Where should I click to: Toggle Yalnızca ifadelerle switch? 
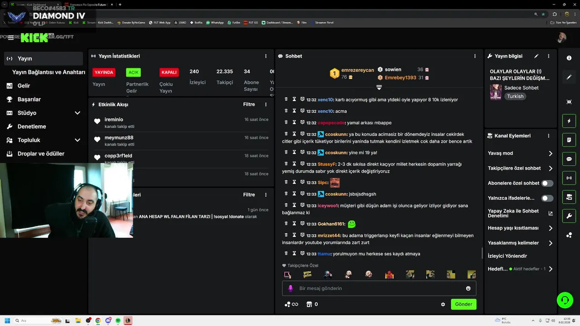click(547, 198)
